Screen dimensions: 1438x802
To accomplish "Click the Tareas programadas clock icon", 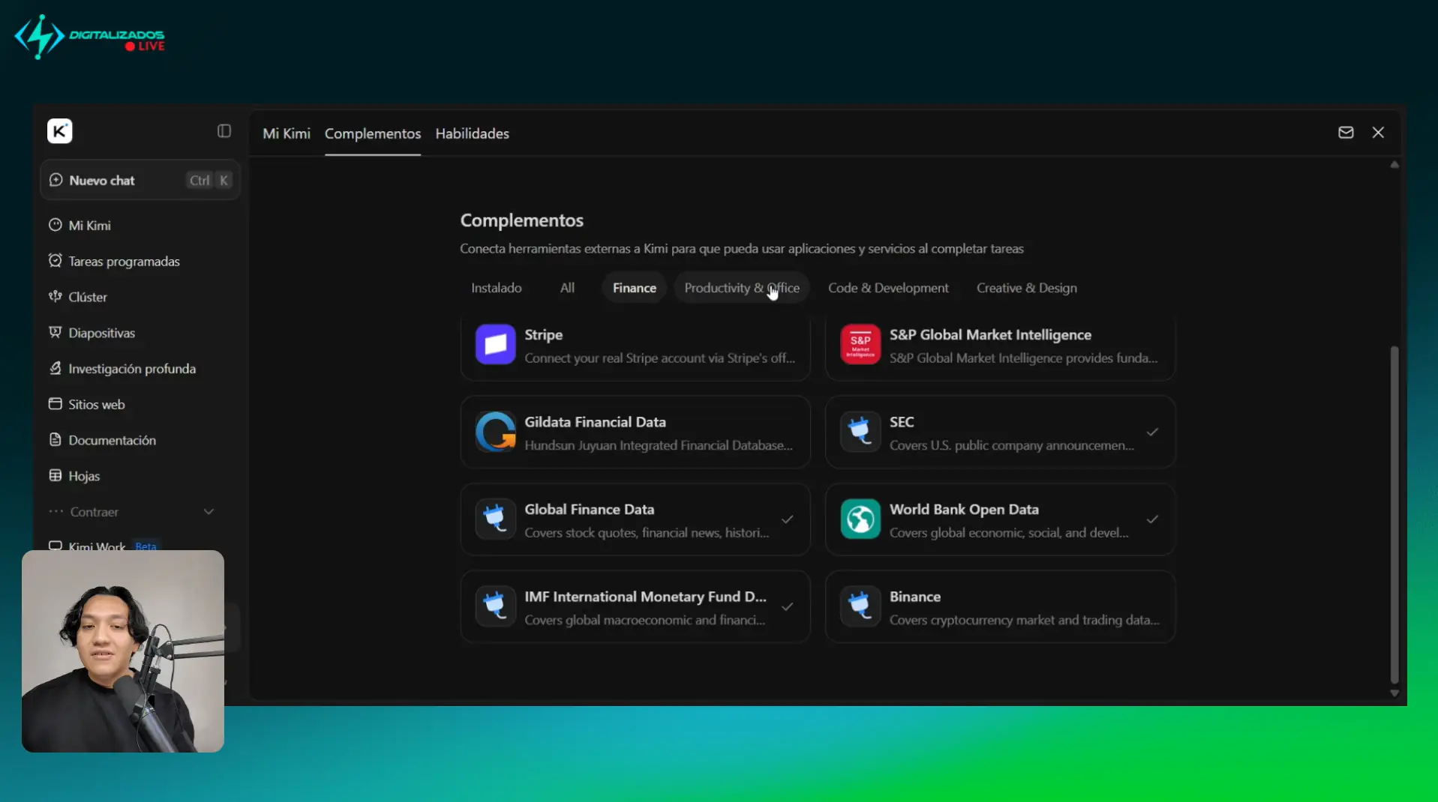I will [x=55, y=261].
